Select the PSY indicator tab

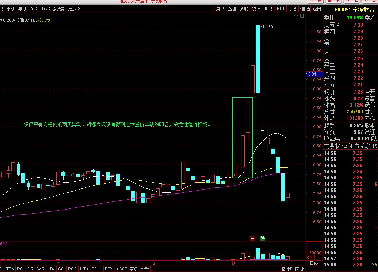click(x=109, y=269)
